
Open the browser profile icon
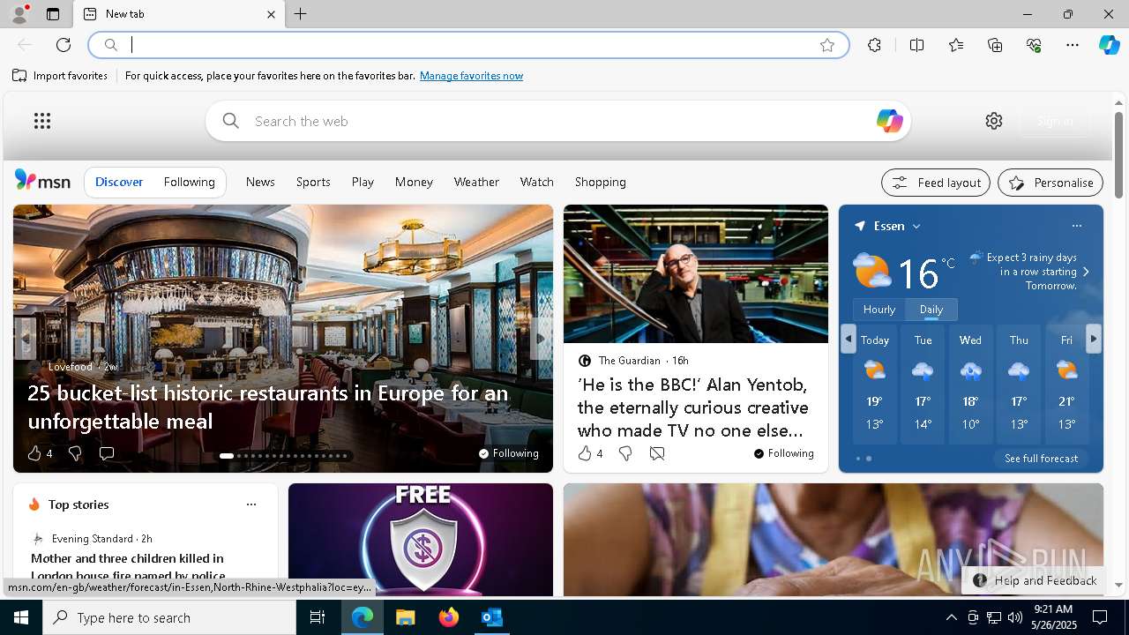[x=19, y=14]
